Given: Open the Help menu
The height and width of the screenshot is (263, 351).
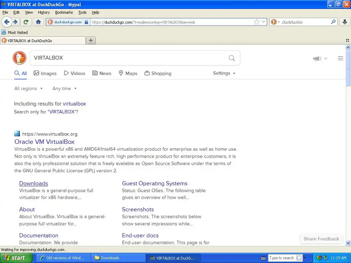Looking at the screenshot, I should tap(95, 12).
